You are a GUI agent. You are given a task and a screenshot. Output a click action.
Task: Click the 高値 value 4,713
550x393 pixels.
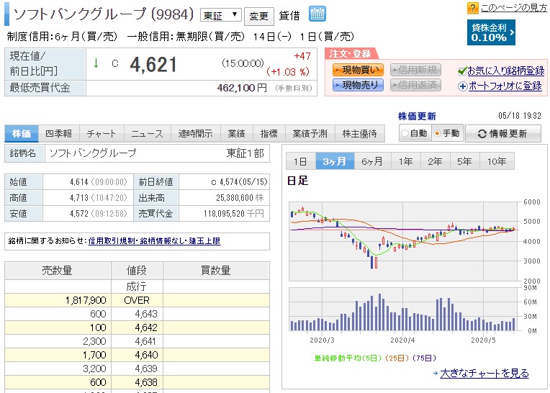tap(79, 198)
